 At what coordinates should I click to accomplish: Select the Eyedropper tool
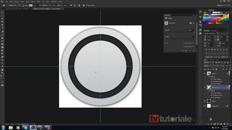point(2,28)
